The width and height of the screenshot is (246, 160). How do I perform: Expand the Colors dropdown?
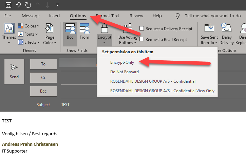pyautogui.click(x=29, y=26)
